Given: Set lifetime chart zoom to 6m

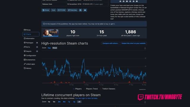Looking at the screenshot, I should [64, 102].
